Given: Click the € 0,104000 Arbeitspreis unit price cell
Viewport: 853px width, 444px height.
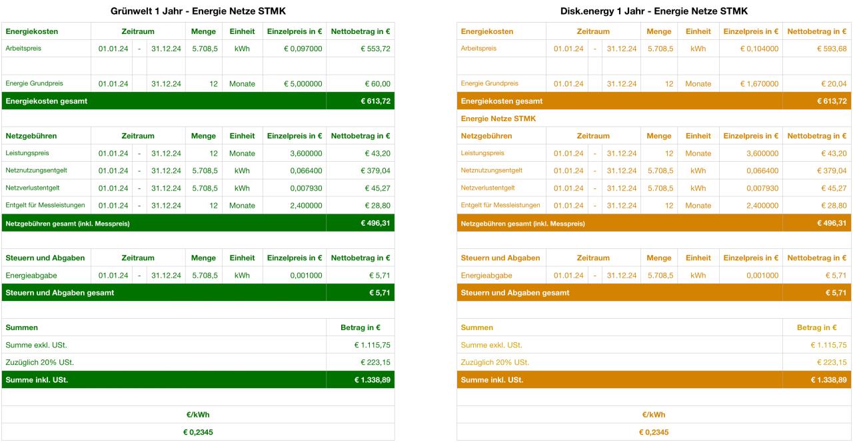Looking at the screenshot, I should click(x=750, y=49).
